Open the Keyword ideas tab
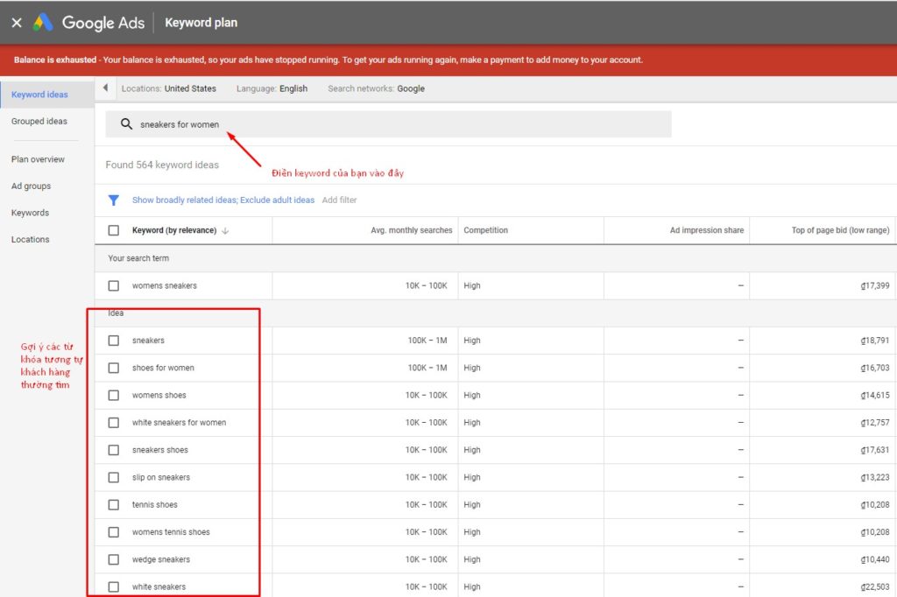The image size is (897, 597). click(39, 95)
